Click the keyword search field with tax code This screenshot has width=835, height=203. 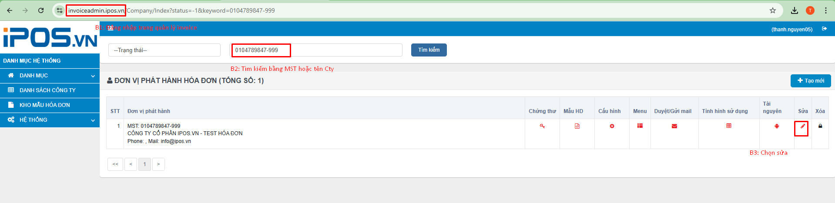pos(315,50)
